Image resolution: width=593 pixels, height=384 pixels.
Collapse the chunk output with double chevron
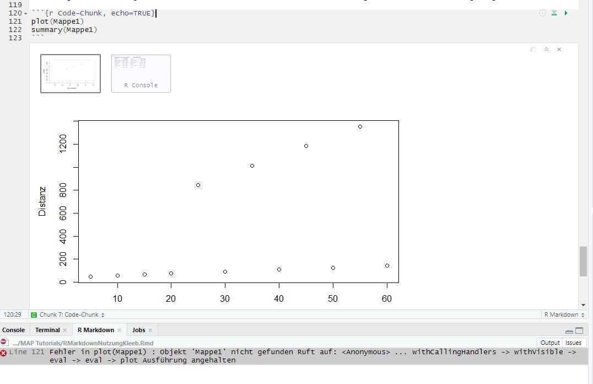pyautogui.click(x=546, y=50)
